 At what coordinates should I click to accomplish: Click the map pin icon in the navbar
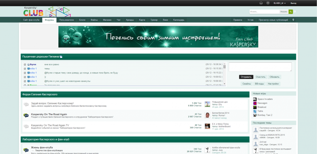click(x=293, y=20)
